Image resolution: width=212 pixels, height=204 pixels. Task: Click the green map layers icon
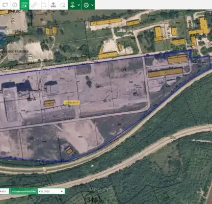pos(72,5)
